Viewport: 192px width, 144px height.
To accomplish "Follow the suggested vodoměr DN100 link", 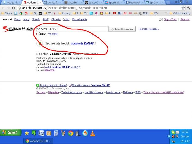I will tap(82, 43).
